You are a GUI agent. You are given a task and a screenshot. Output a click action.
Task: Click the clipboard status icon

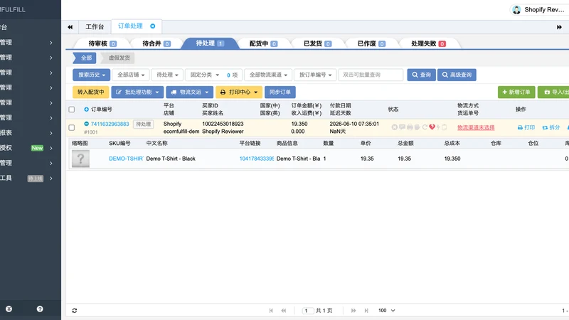tap(444, 127)
